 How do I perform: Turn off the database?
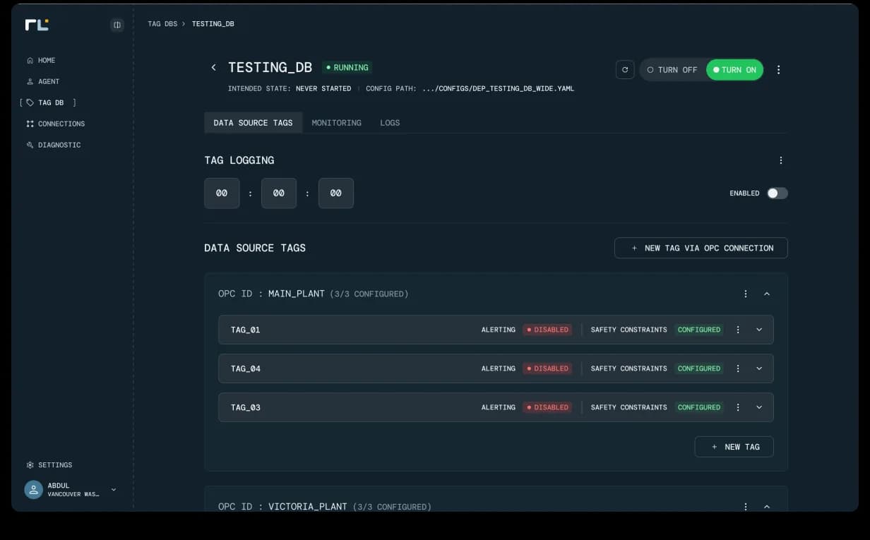coord(672,70)
